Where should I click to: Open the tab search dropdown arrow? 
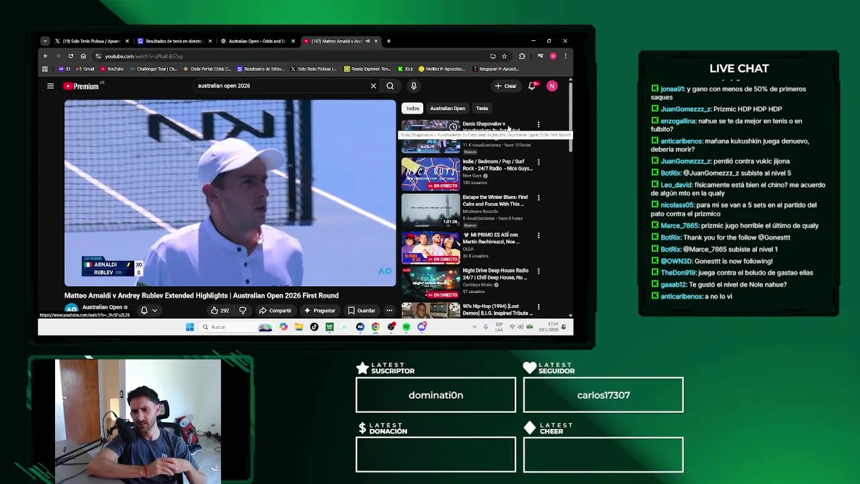pos(45,41)
